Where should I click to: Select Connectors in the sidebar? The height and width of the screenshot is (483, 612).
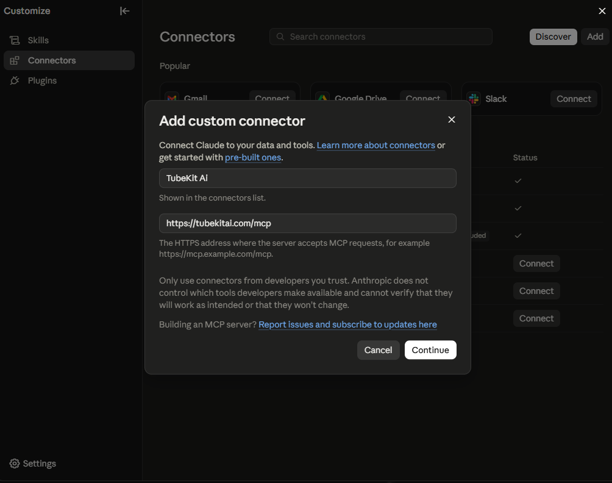click(69, 60)
